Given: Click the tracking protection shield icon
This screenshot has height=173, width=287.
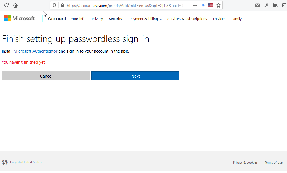Looking at the screenshot, I should (x=54, y=5).
